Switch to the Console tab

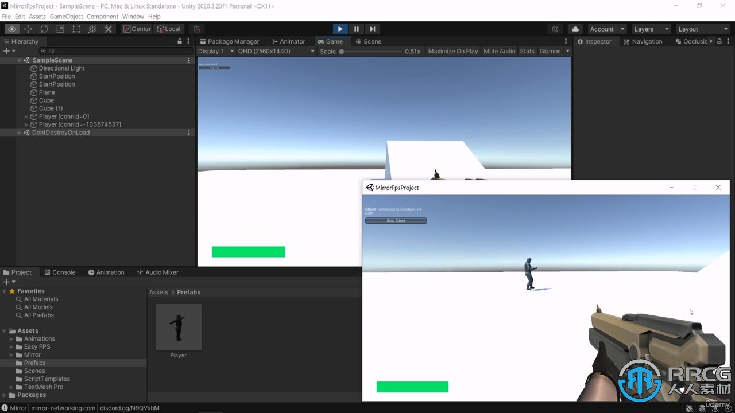pos(59,272)
